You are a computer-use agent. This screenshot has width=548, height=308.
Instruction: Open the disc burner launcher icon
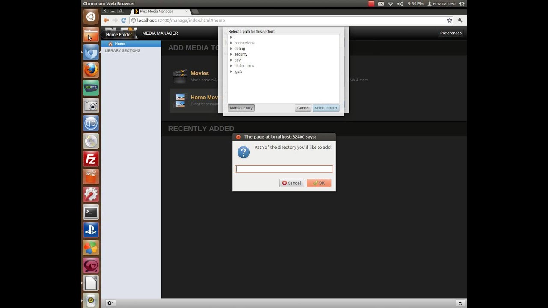91,141
